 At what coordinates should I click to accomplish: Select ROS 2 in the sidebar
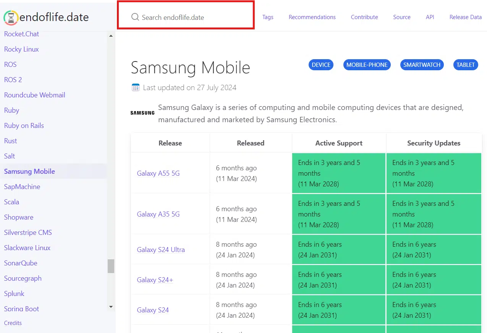click(x=13, y=80)
